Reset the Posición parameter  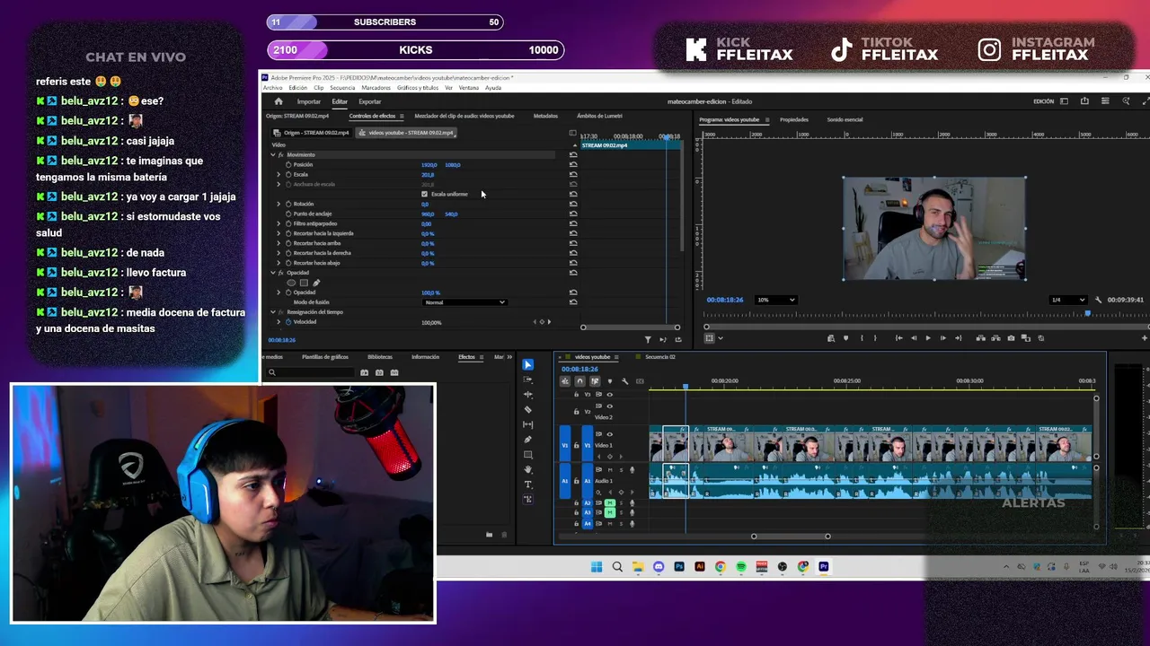coord(573,165)
